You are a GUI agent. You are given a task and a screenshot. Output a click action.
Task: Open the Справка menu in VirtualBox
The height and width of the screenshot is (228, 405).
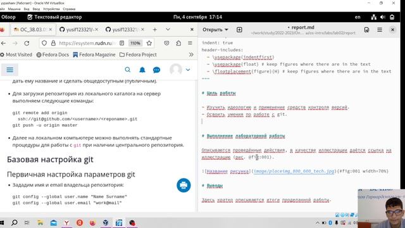[x=69, y=9]
